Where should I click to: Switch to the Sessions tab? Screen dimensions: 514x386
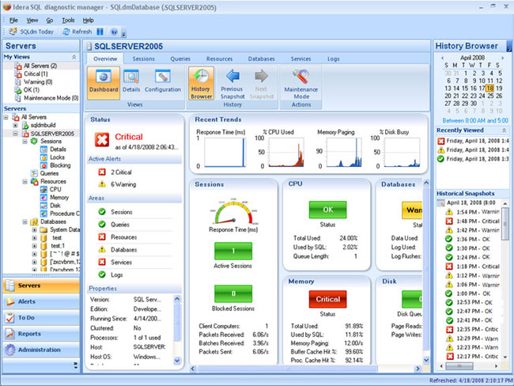[144, 59]
